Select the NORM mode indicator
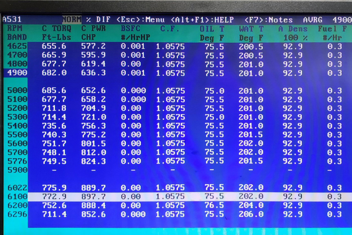The height and width of the screenshot is (235, 352). pos(72,19)
